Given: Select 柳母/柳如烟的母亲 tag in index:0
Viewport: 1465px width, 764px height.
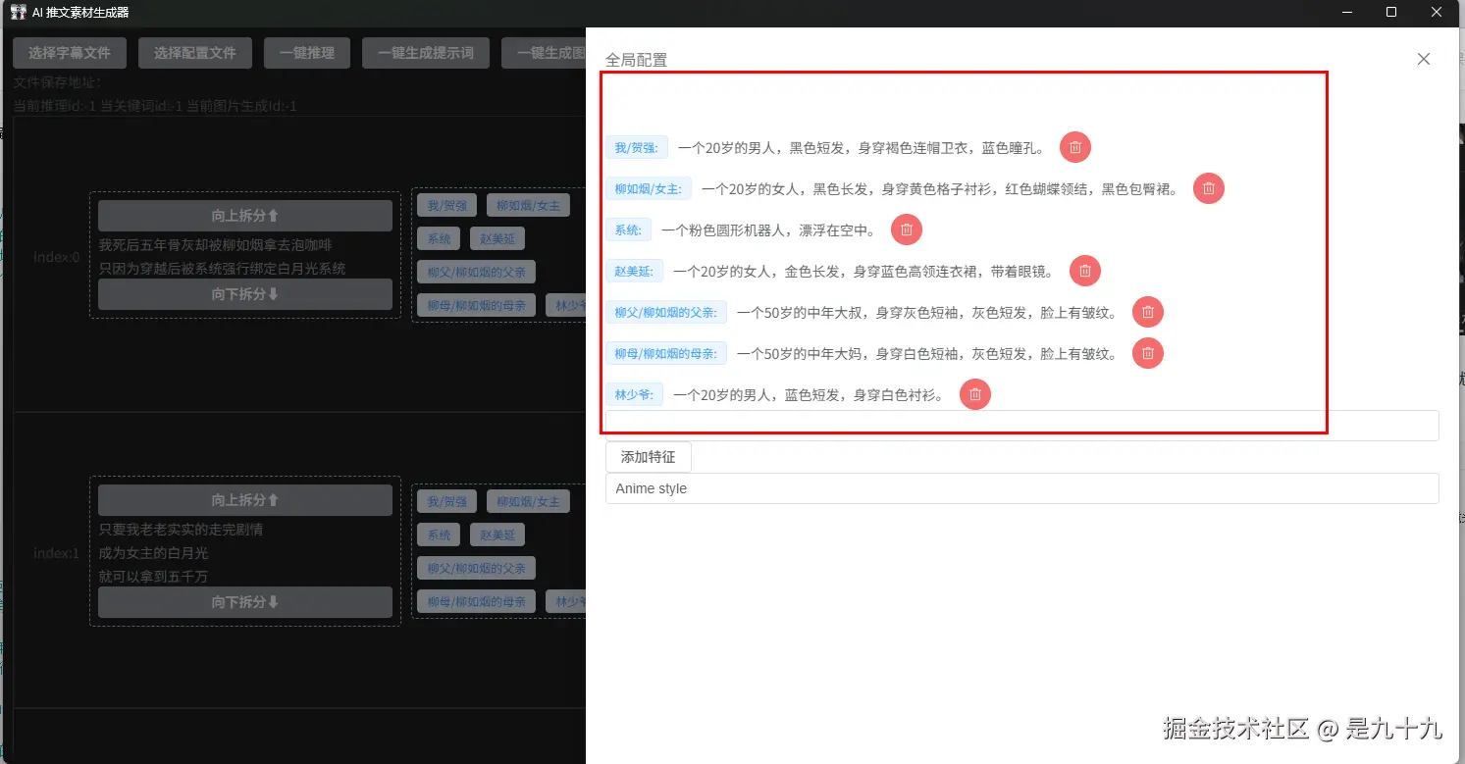Looking at the screenshot, I should 476,305.
